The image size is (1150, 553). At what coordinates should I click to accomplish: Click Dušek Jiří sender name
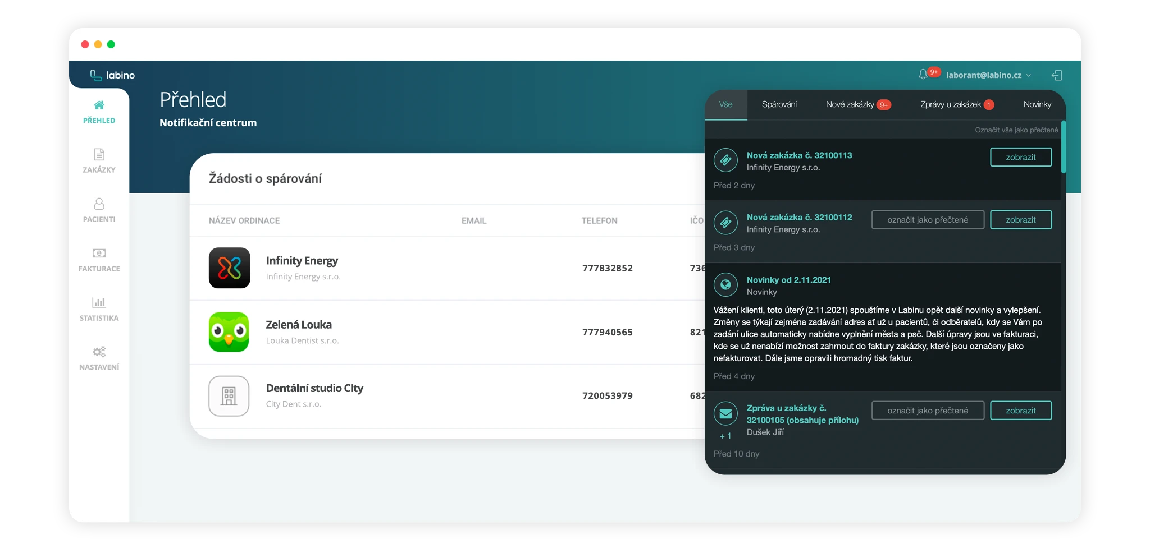pyautogui.click(x=765, y=432)
